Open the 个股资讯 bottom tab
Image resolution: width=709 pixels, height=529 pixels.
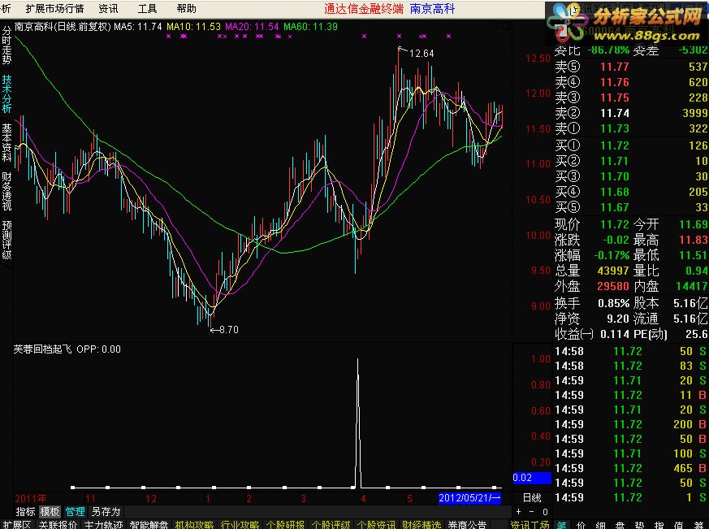tap(376, 524)
